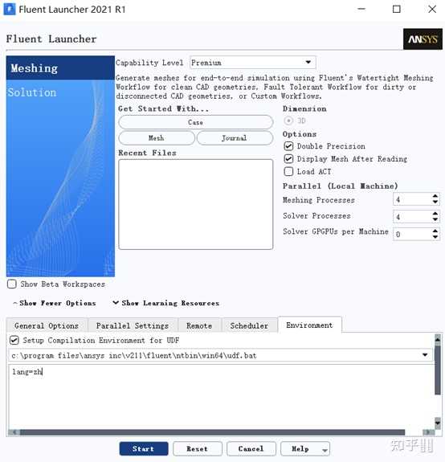Click the Mesh button
The image size is (445, 462).
tap(157, 138)
